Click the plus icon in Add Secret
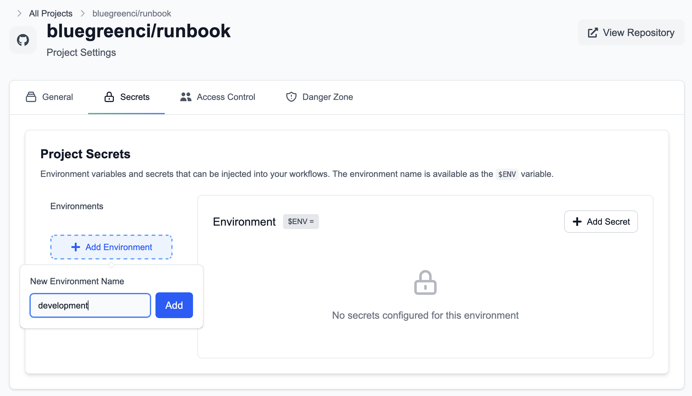The height and width of the screenshot is (396, 692). click(x=577, y=222)
